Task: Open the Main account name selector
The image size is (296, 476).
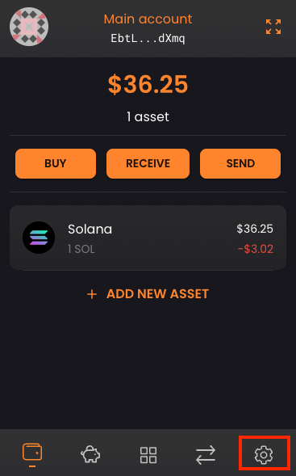Action: (x=148, y=19)
